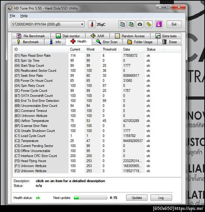Click the data value 808666917
The height and width of the screenshot is (212, 205).
coord(131,75)
